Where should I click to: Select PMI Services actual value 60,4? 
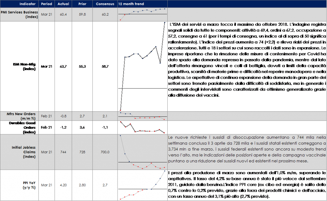pos(63,14)
